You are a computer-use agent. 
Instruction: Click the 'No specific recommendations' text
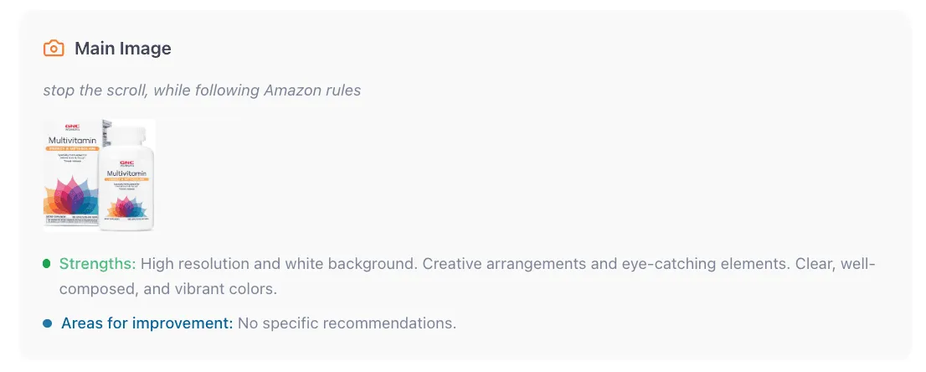point(347,323)
